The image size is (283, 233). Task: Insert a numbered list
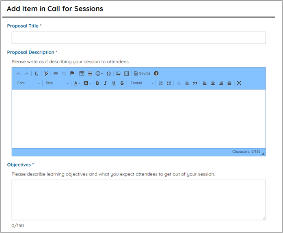tap(161, 83)
